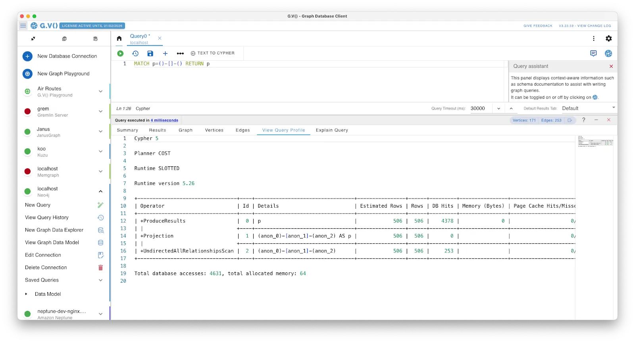The width and height of the screenshot is (635, 343).
Task: Click New Query under localhost Neo4j
Action: (38, 205)
